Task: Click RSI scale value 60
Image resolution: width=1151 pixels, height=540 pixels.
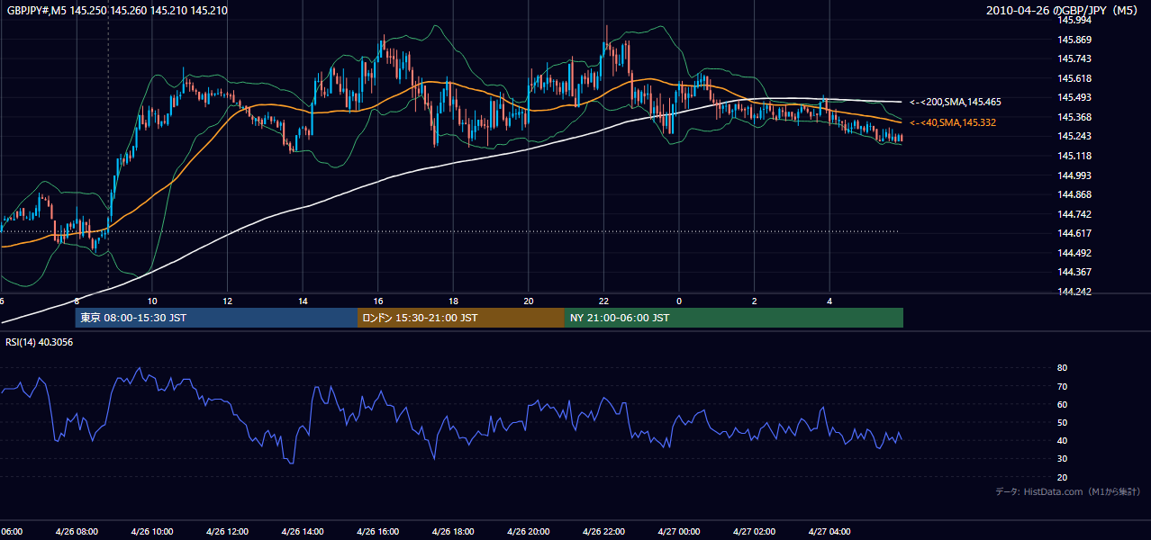Action: (x=1062, y=404)
